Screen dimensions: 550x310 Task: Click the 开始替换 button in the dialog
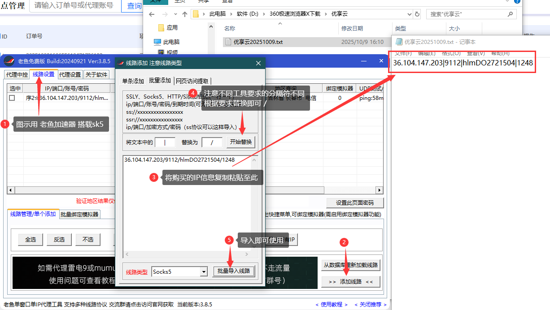pyautogui.click(x=240, y=142)
